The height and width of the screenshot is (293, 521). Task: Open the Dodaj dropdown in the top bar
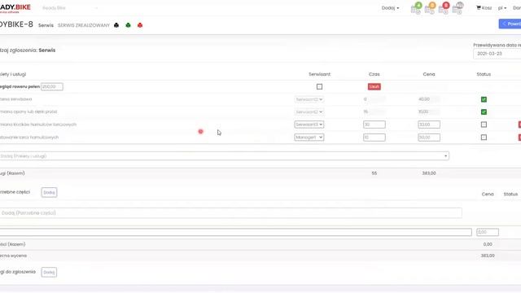click(390, 8)
